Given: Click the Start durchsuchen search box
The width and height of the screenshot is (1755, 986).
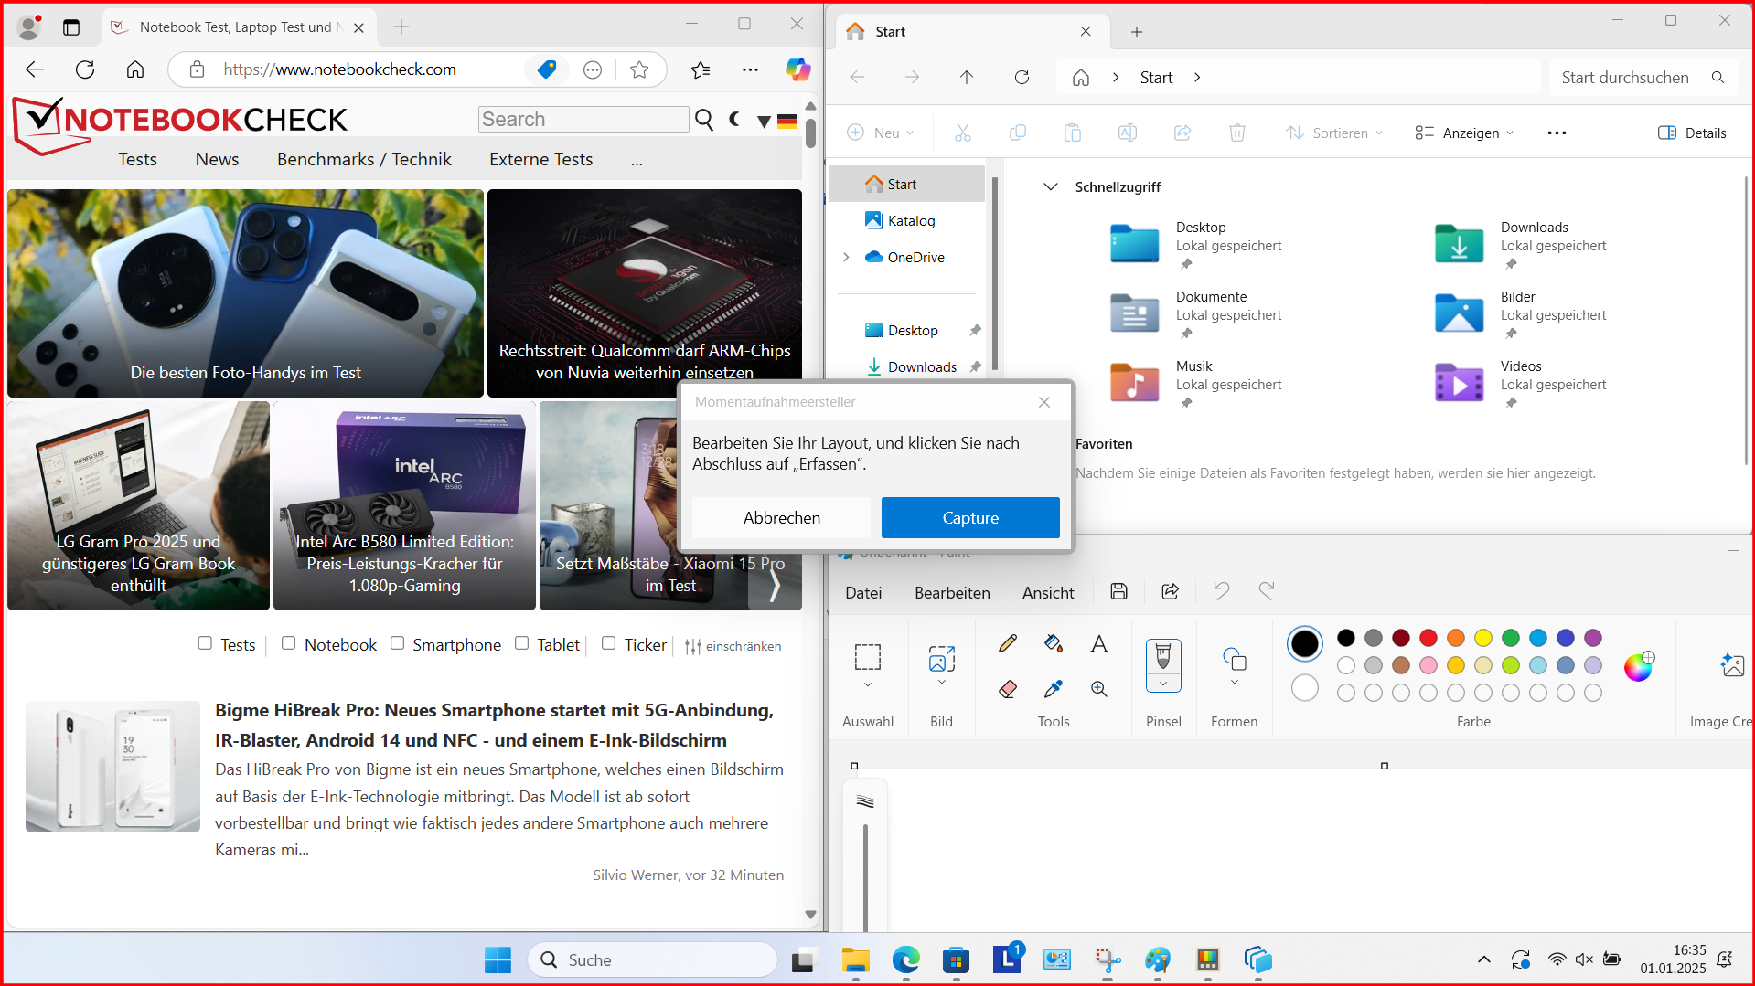Looking at the screenshot, I should (x=1643, y=78).
